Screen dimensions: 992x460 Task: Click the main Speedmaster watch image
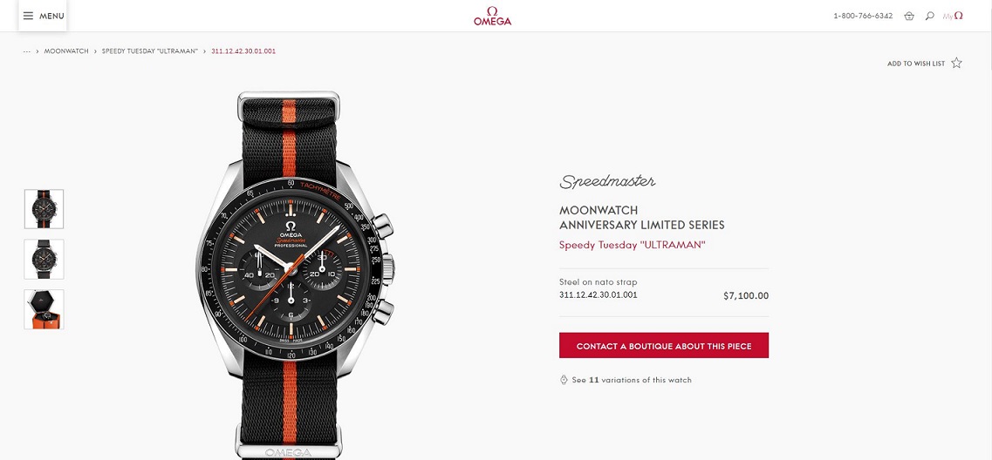293,272
